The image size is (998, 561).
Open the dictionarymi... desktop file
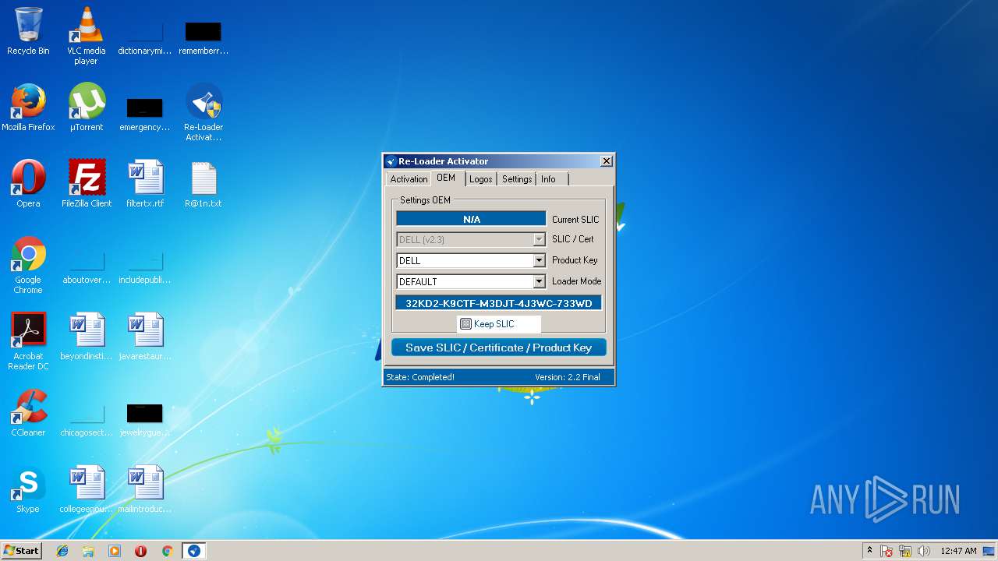145,37
